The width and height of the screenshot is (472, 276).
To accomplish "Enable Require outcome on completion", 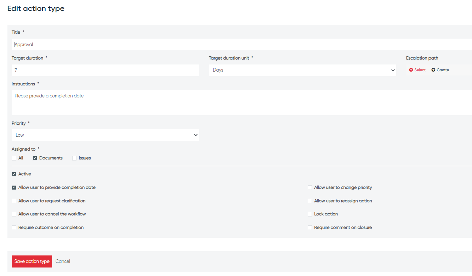I will (14, 228).
